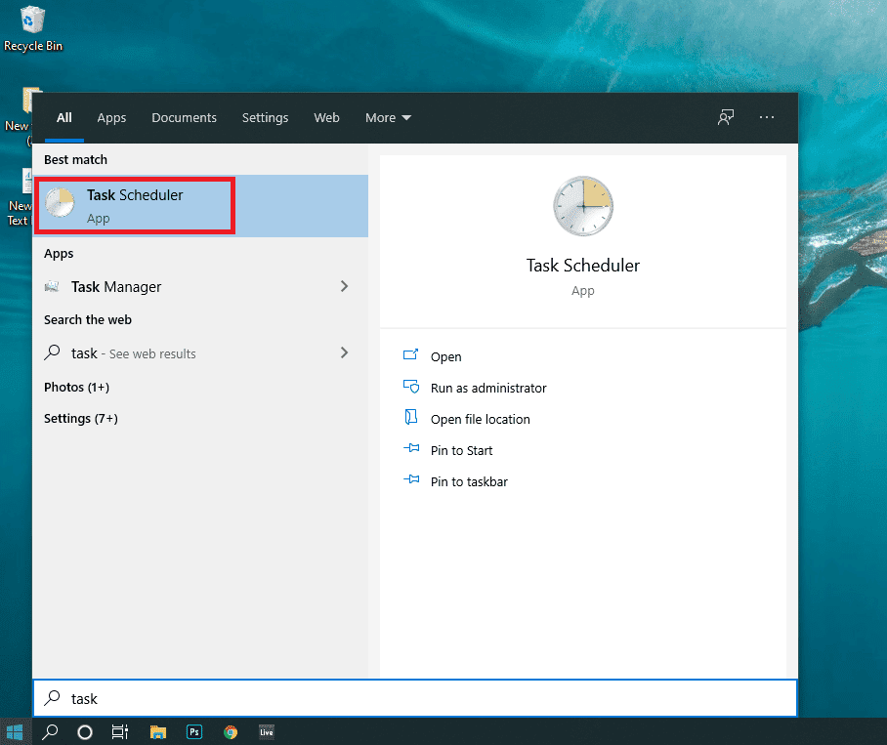Expand the web results arrow for task
The image size is (887, 745).
[344, 352]
